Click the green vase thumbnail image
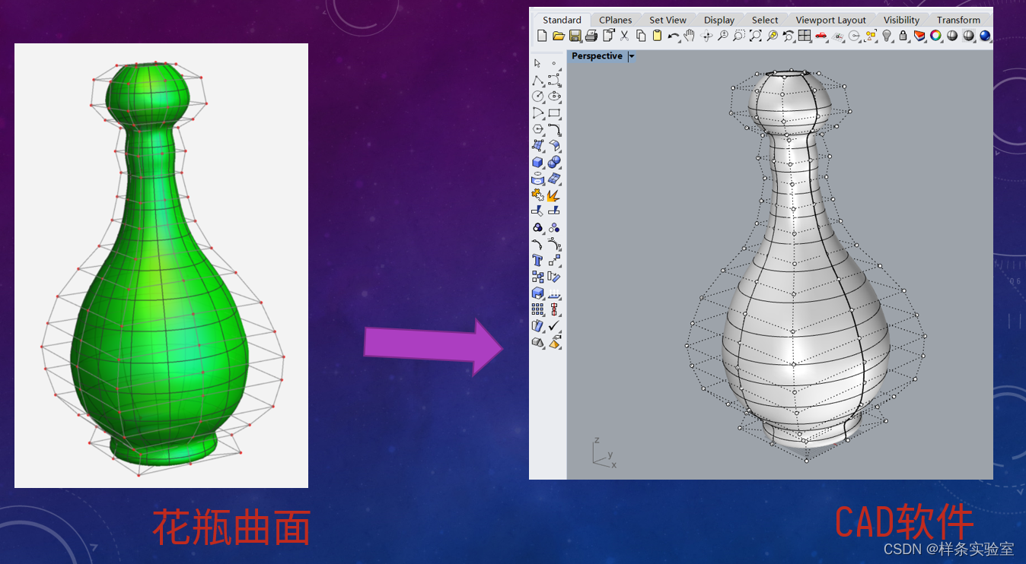 161,265
